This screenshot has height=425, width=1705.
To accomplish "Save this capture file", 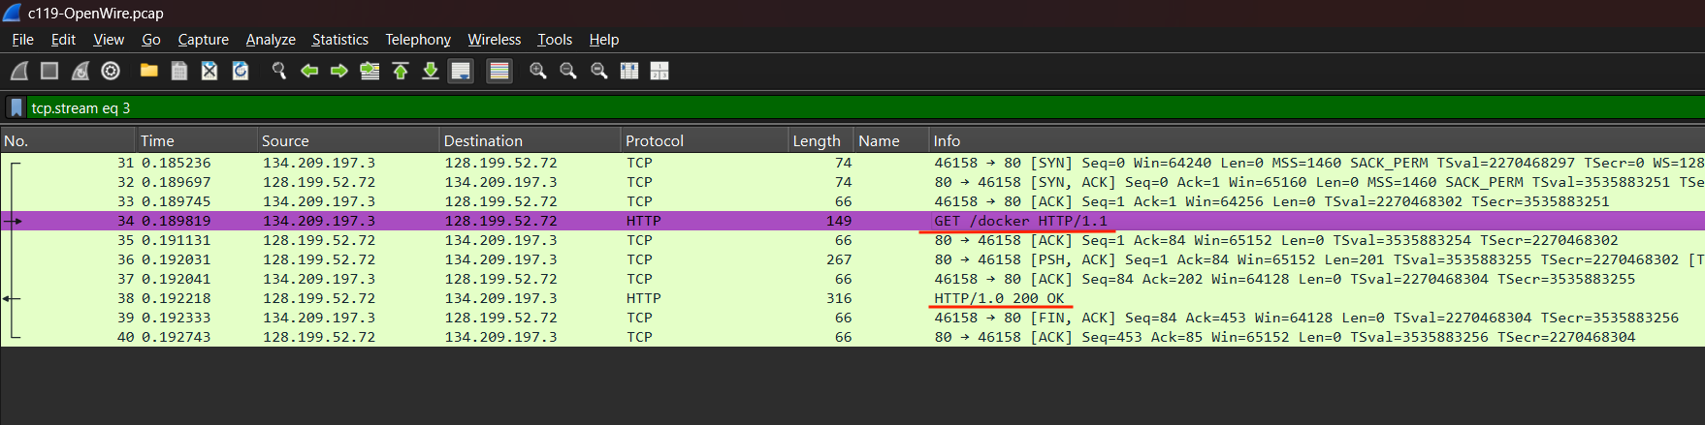I will (x=179, y=71).
